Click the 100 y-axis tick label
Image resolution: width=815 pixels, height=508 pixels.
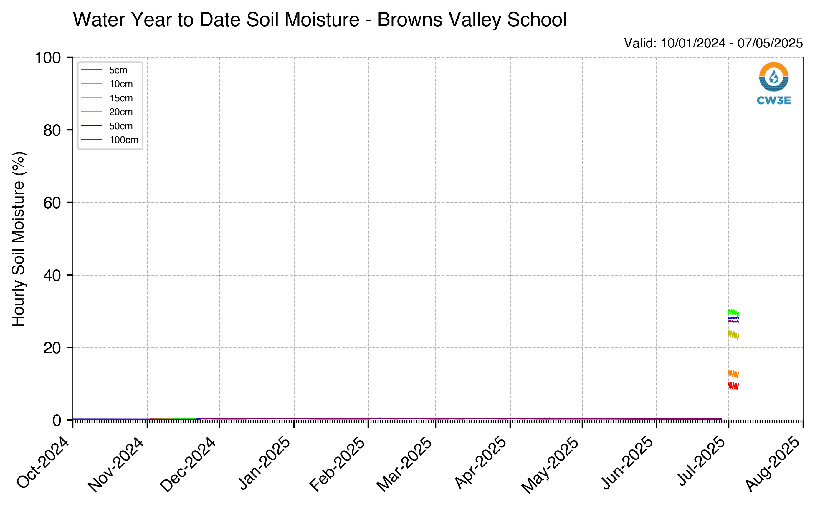tap(48, 58)
